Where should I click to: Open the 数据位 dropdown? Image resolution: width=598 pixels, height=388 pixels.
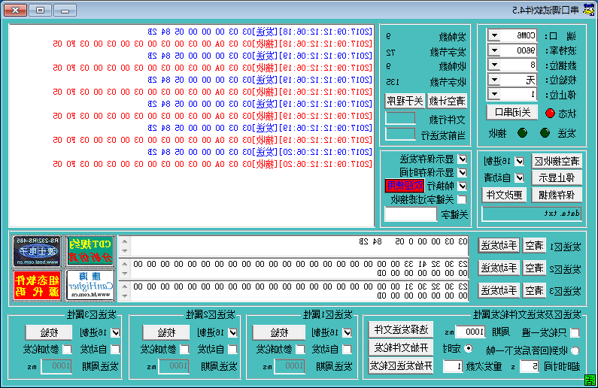pos(494,65)
